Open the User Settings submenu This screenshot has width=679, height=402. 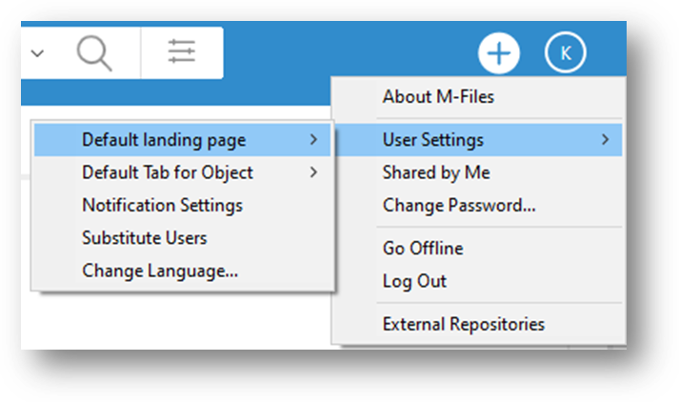478,140
